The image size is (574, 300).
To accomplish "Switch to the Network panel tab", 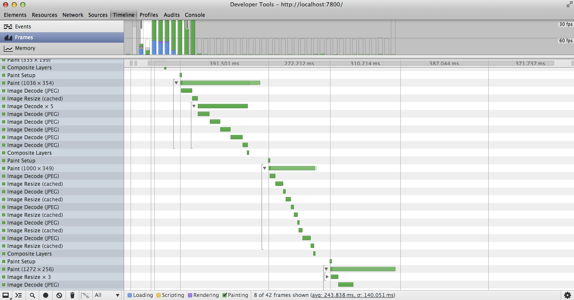I will point(73,15).
